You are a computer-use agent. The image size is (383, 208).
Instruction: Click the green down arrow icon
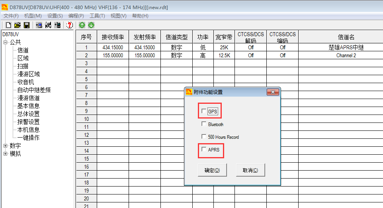coord(91,25)
